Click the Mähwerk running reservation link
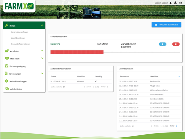This screenshot has height=139, width=185. point(55,44)
